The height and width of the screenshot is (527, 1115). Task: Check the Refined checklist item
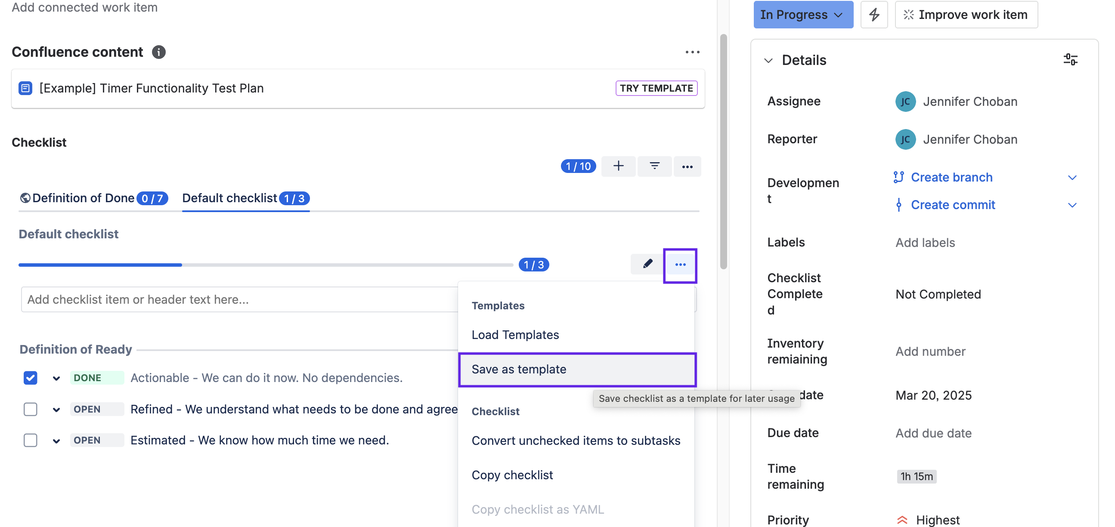(30, 409)
